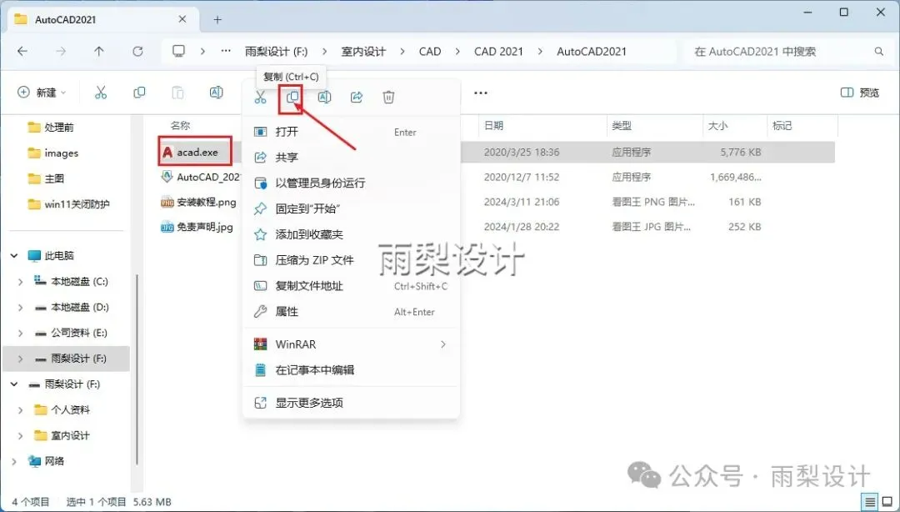Screen dimensions: 900x512
Task: Click CAD in the breadcrumb path
Action: coord(430,51)
